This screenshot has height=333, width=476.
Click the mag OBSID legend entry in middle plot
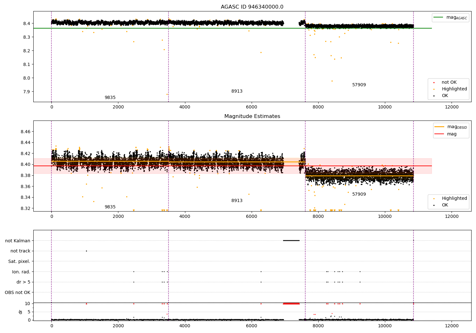(x=451, y=127)
